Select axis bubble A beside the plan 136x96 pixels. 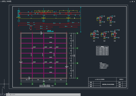pyautogui.click(x=77, y=78)
